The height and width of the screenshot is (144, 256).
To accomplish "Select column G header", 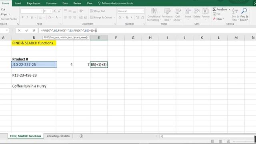I will [133, 38].
